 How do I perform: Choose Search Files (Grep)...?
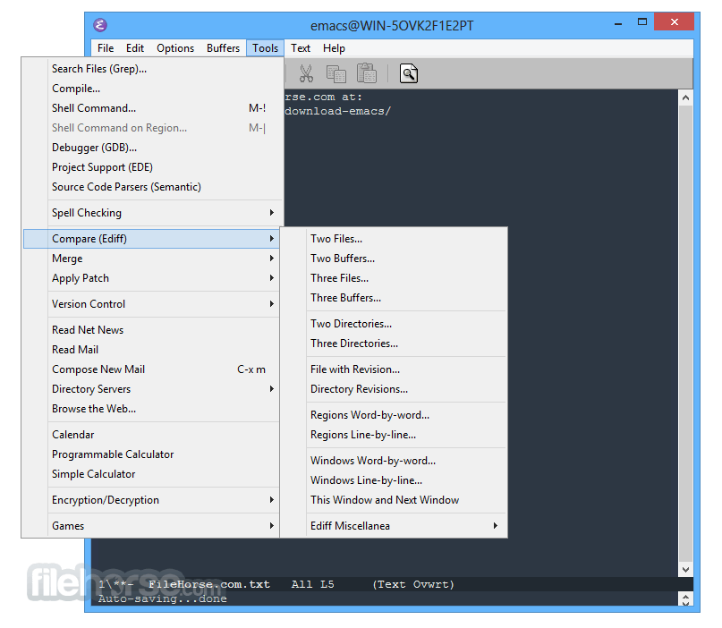pos(152,69)
